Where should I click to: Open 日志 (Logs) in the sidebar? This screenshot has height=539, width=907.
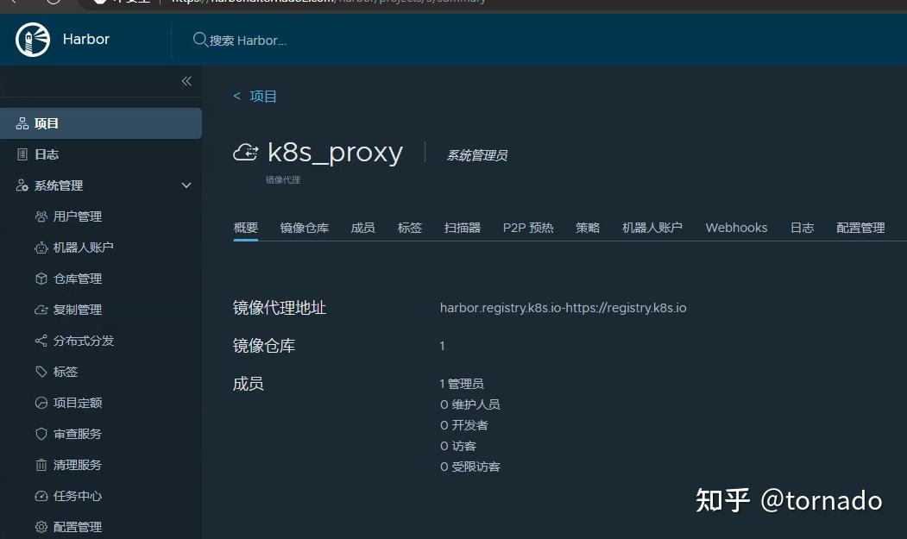pyautogui.click(x=45, y=154)
